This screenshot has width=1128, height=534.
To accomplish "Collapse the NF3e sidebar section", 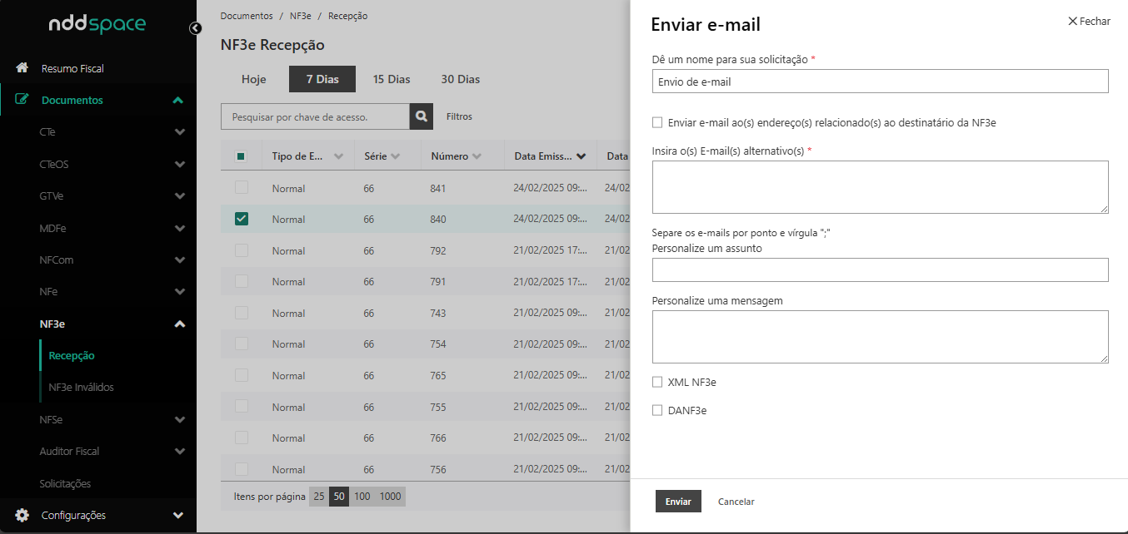I will (x=179, y=324).
